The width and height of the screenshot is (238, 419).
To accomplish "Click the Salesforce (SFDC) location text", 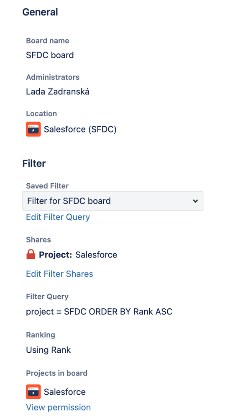I will 80,129.
